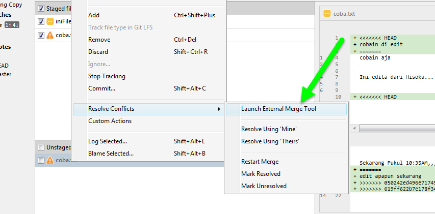435x214 pixels.
Task: Launch External Merge Tool from submenu
Action: tap(278, 109)
